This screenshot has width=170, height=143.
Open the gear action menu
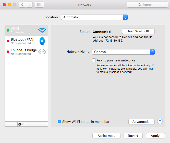pos(21,124)
